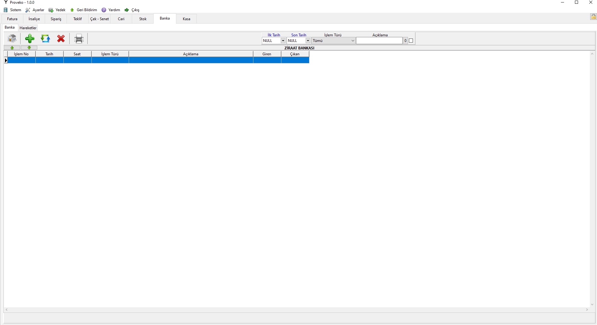Sort by Tarih column header
This screenshot has width=597, height=325.
(49, 54)
